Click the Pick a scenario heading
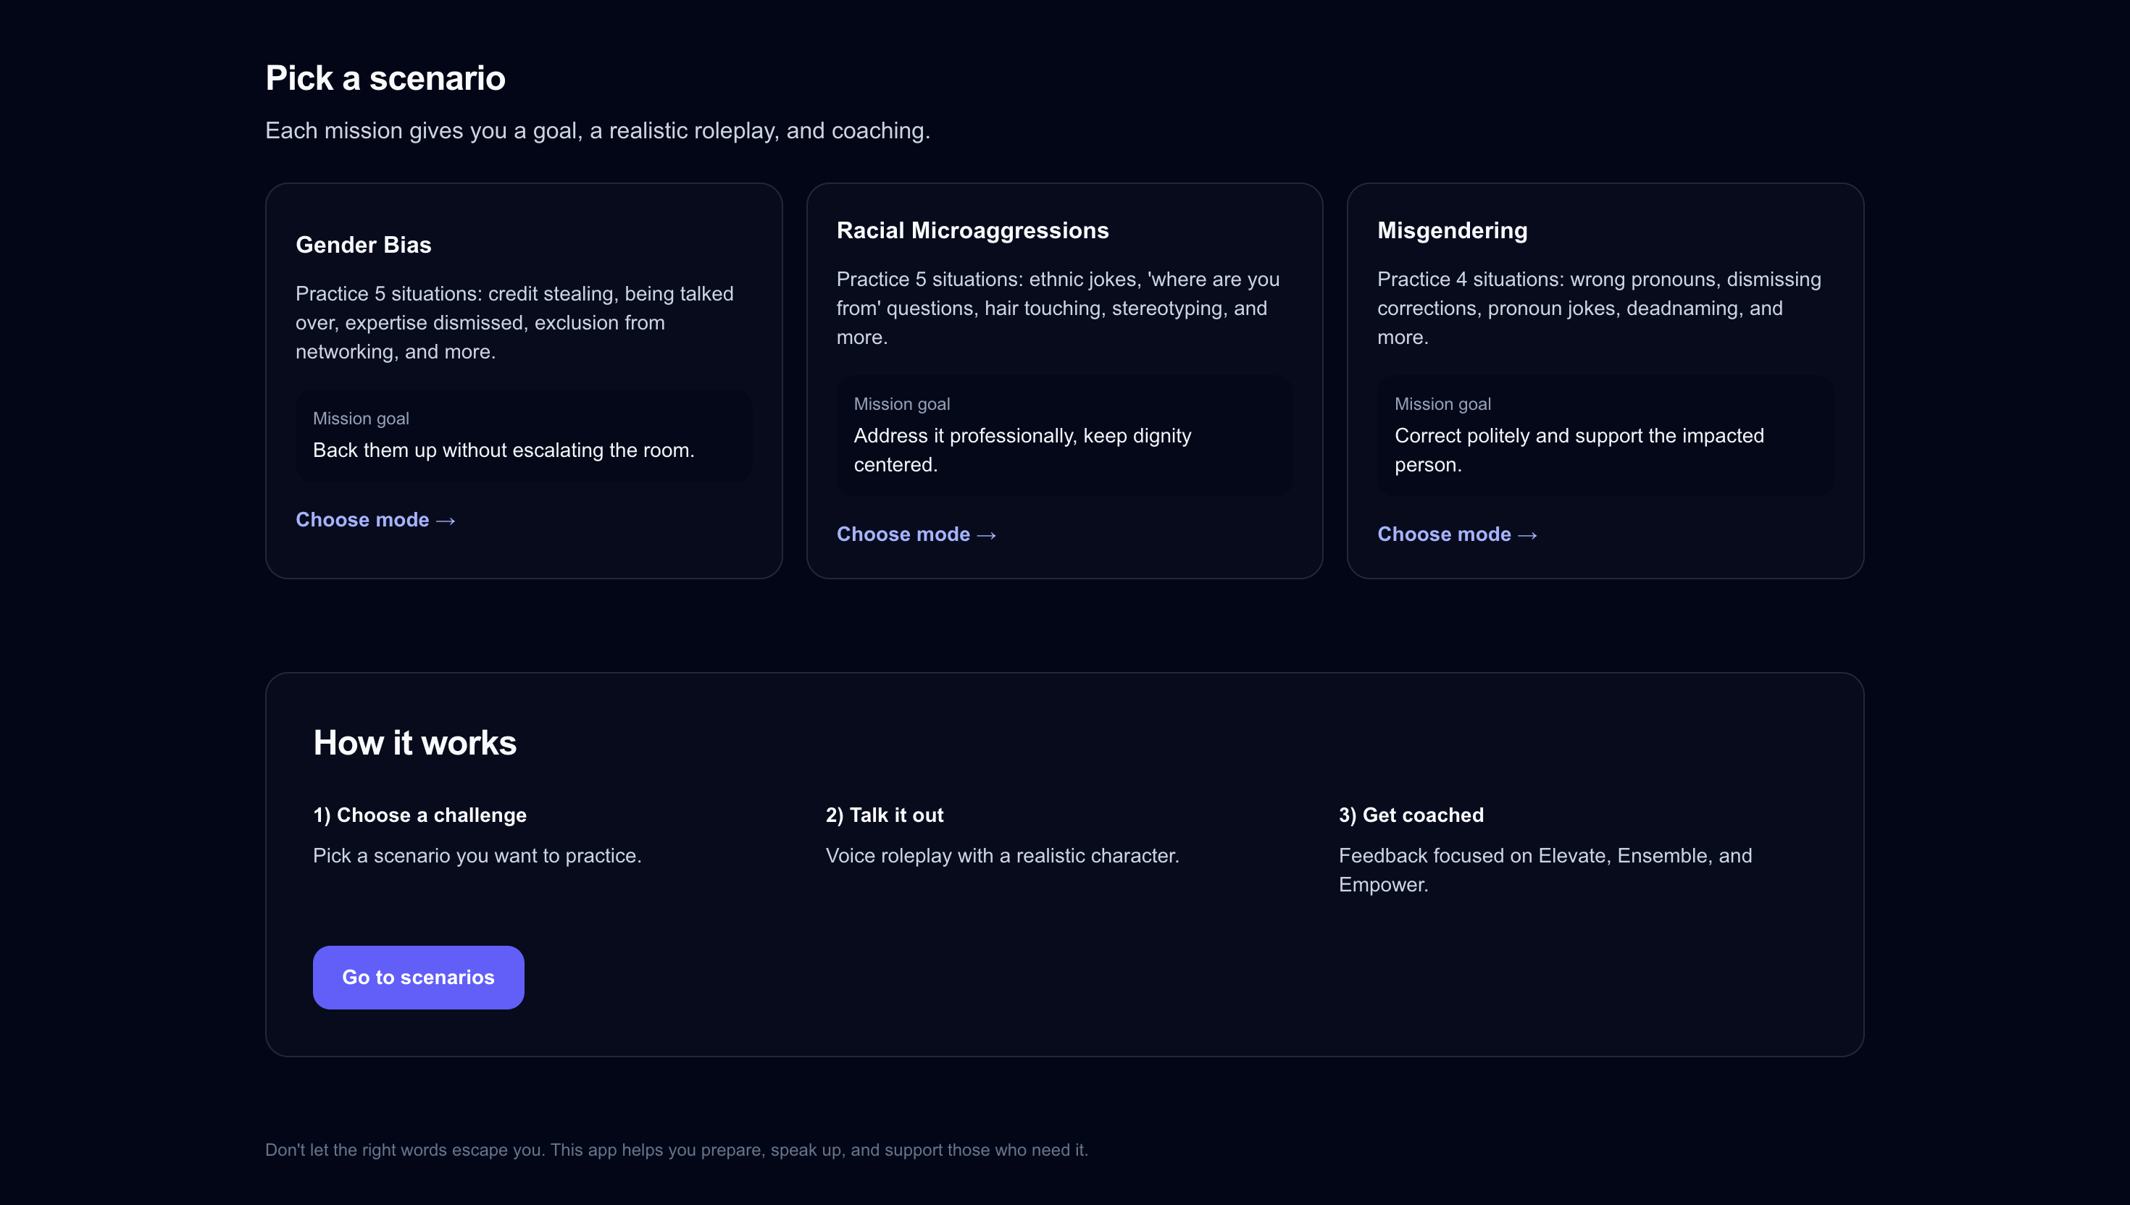This screenshot has width=2130, height=1205. tap(385, 77)
